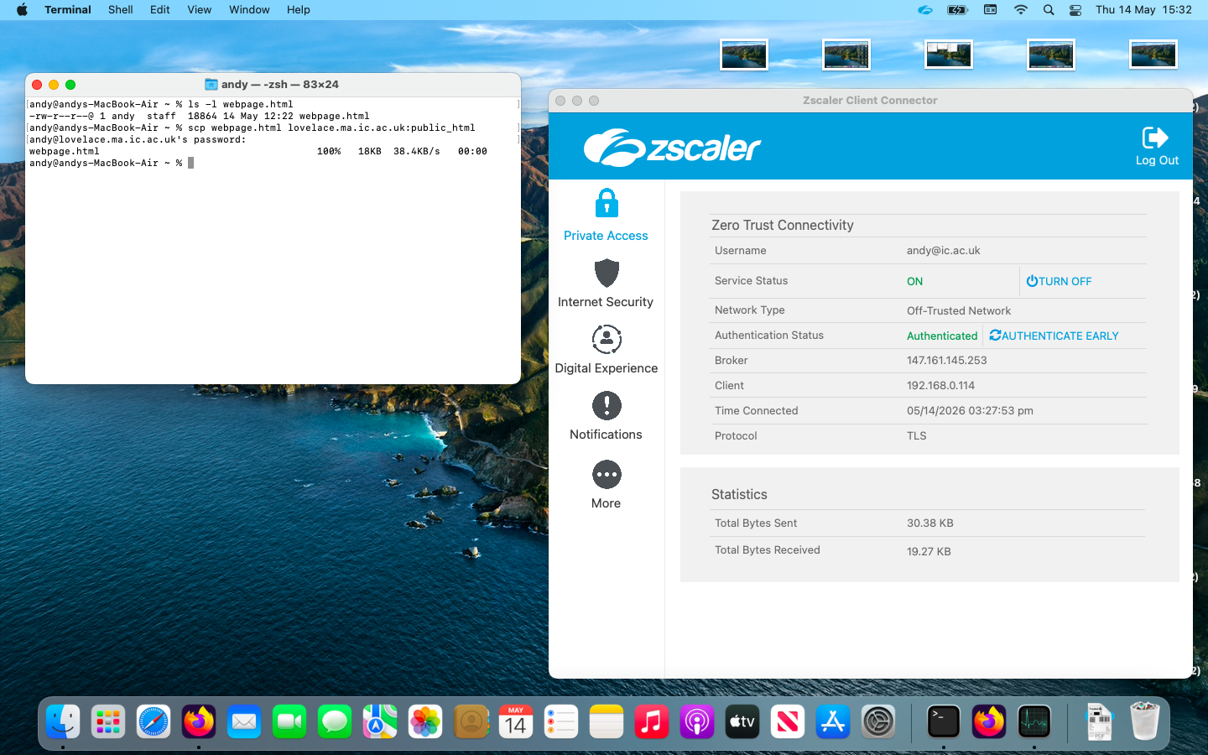Open the Trash in the Dock
Screen dimensions: 1208x755
point(1145,721)
